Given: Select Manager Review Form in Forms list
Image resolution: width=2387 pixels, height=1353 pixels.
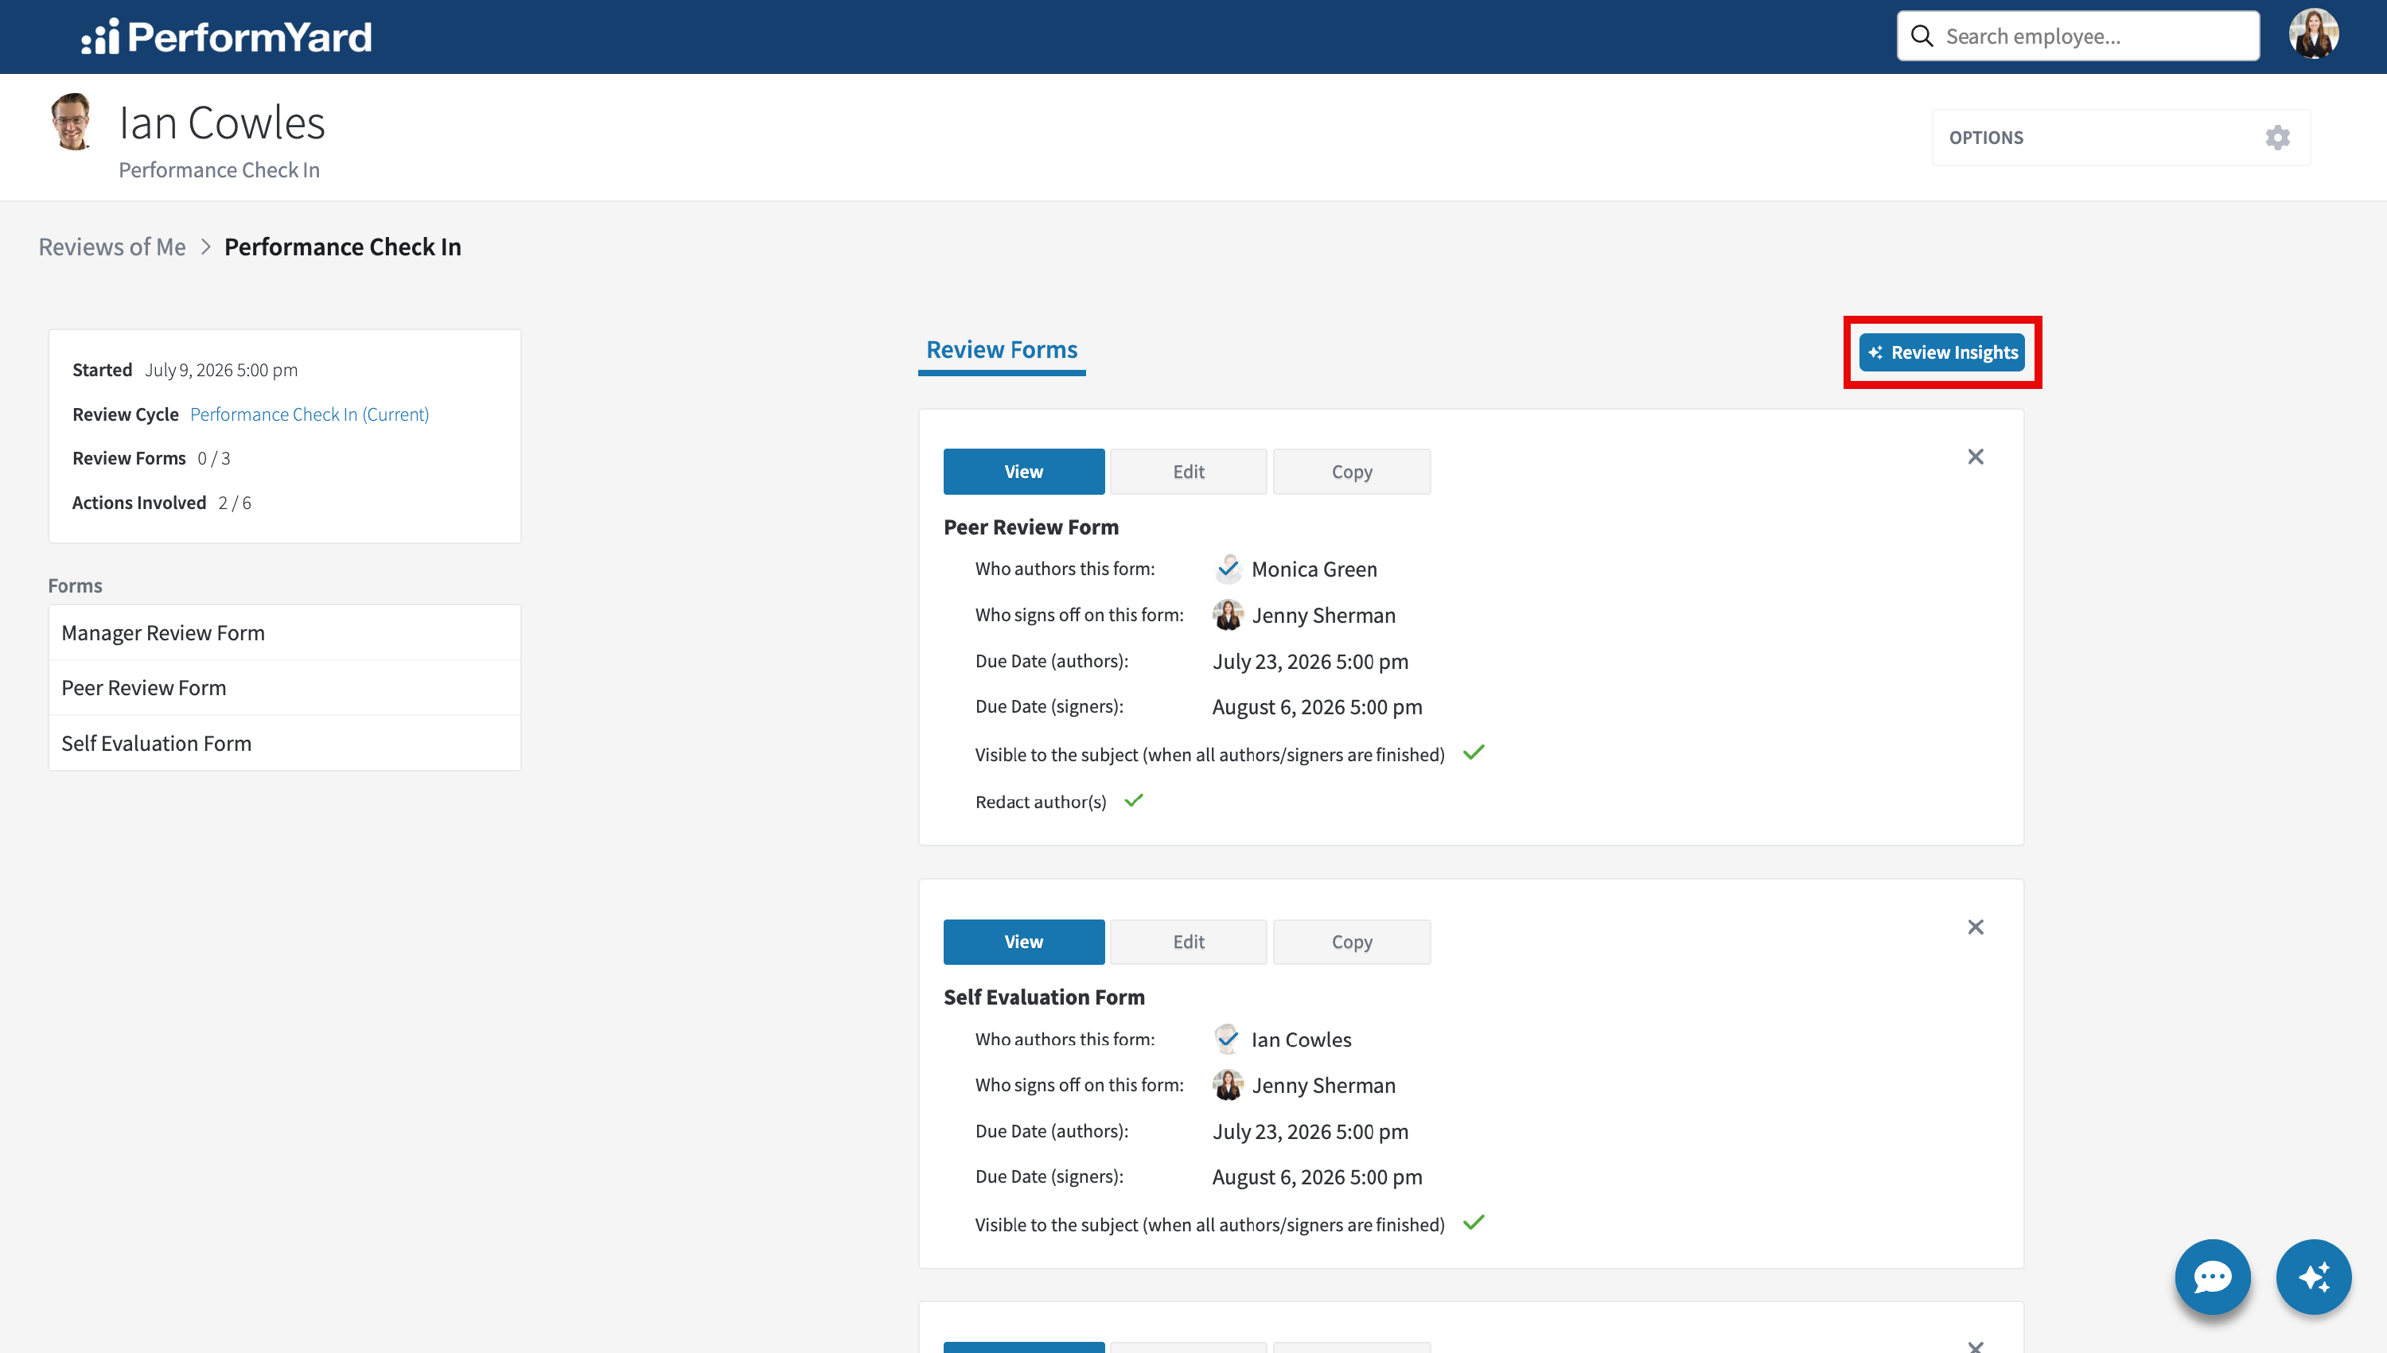Looking at the screenshot, I should click(x=284, y=633).
